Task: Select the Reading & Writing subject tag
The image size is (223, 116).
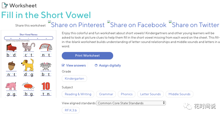Action: pos(78,94)
